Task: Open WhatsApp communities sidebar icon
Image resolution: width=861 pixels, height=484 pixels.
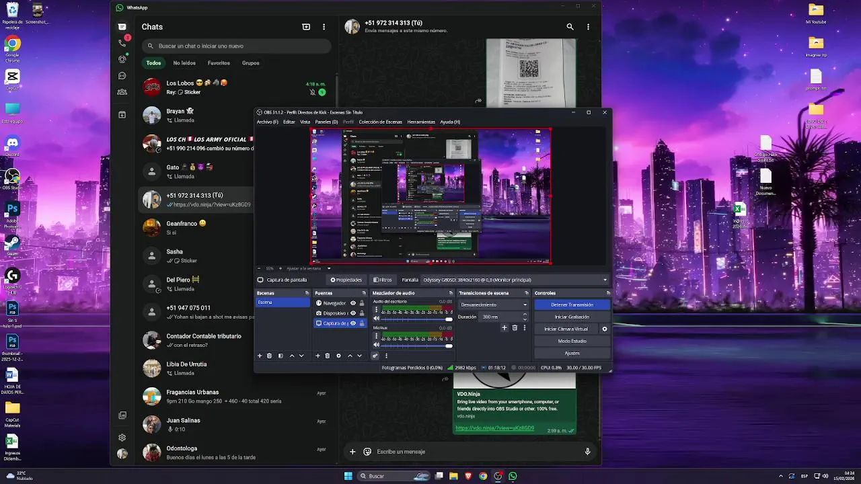Action: click(x=122, y=91)
